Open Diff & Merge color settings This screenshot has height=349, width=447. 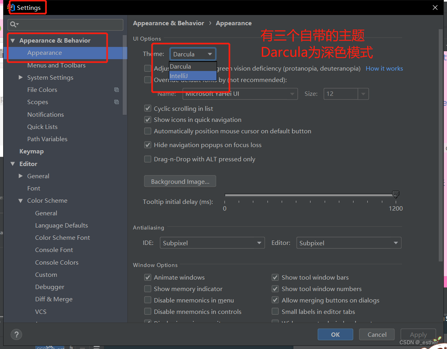(54, 299)
